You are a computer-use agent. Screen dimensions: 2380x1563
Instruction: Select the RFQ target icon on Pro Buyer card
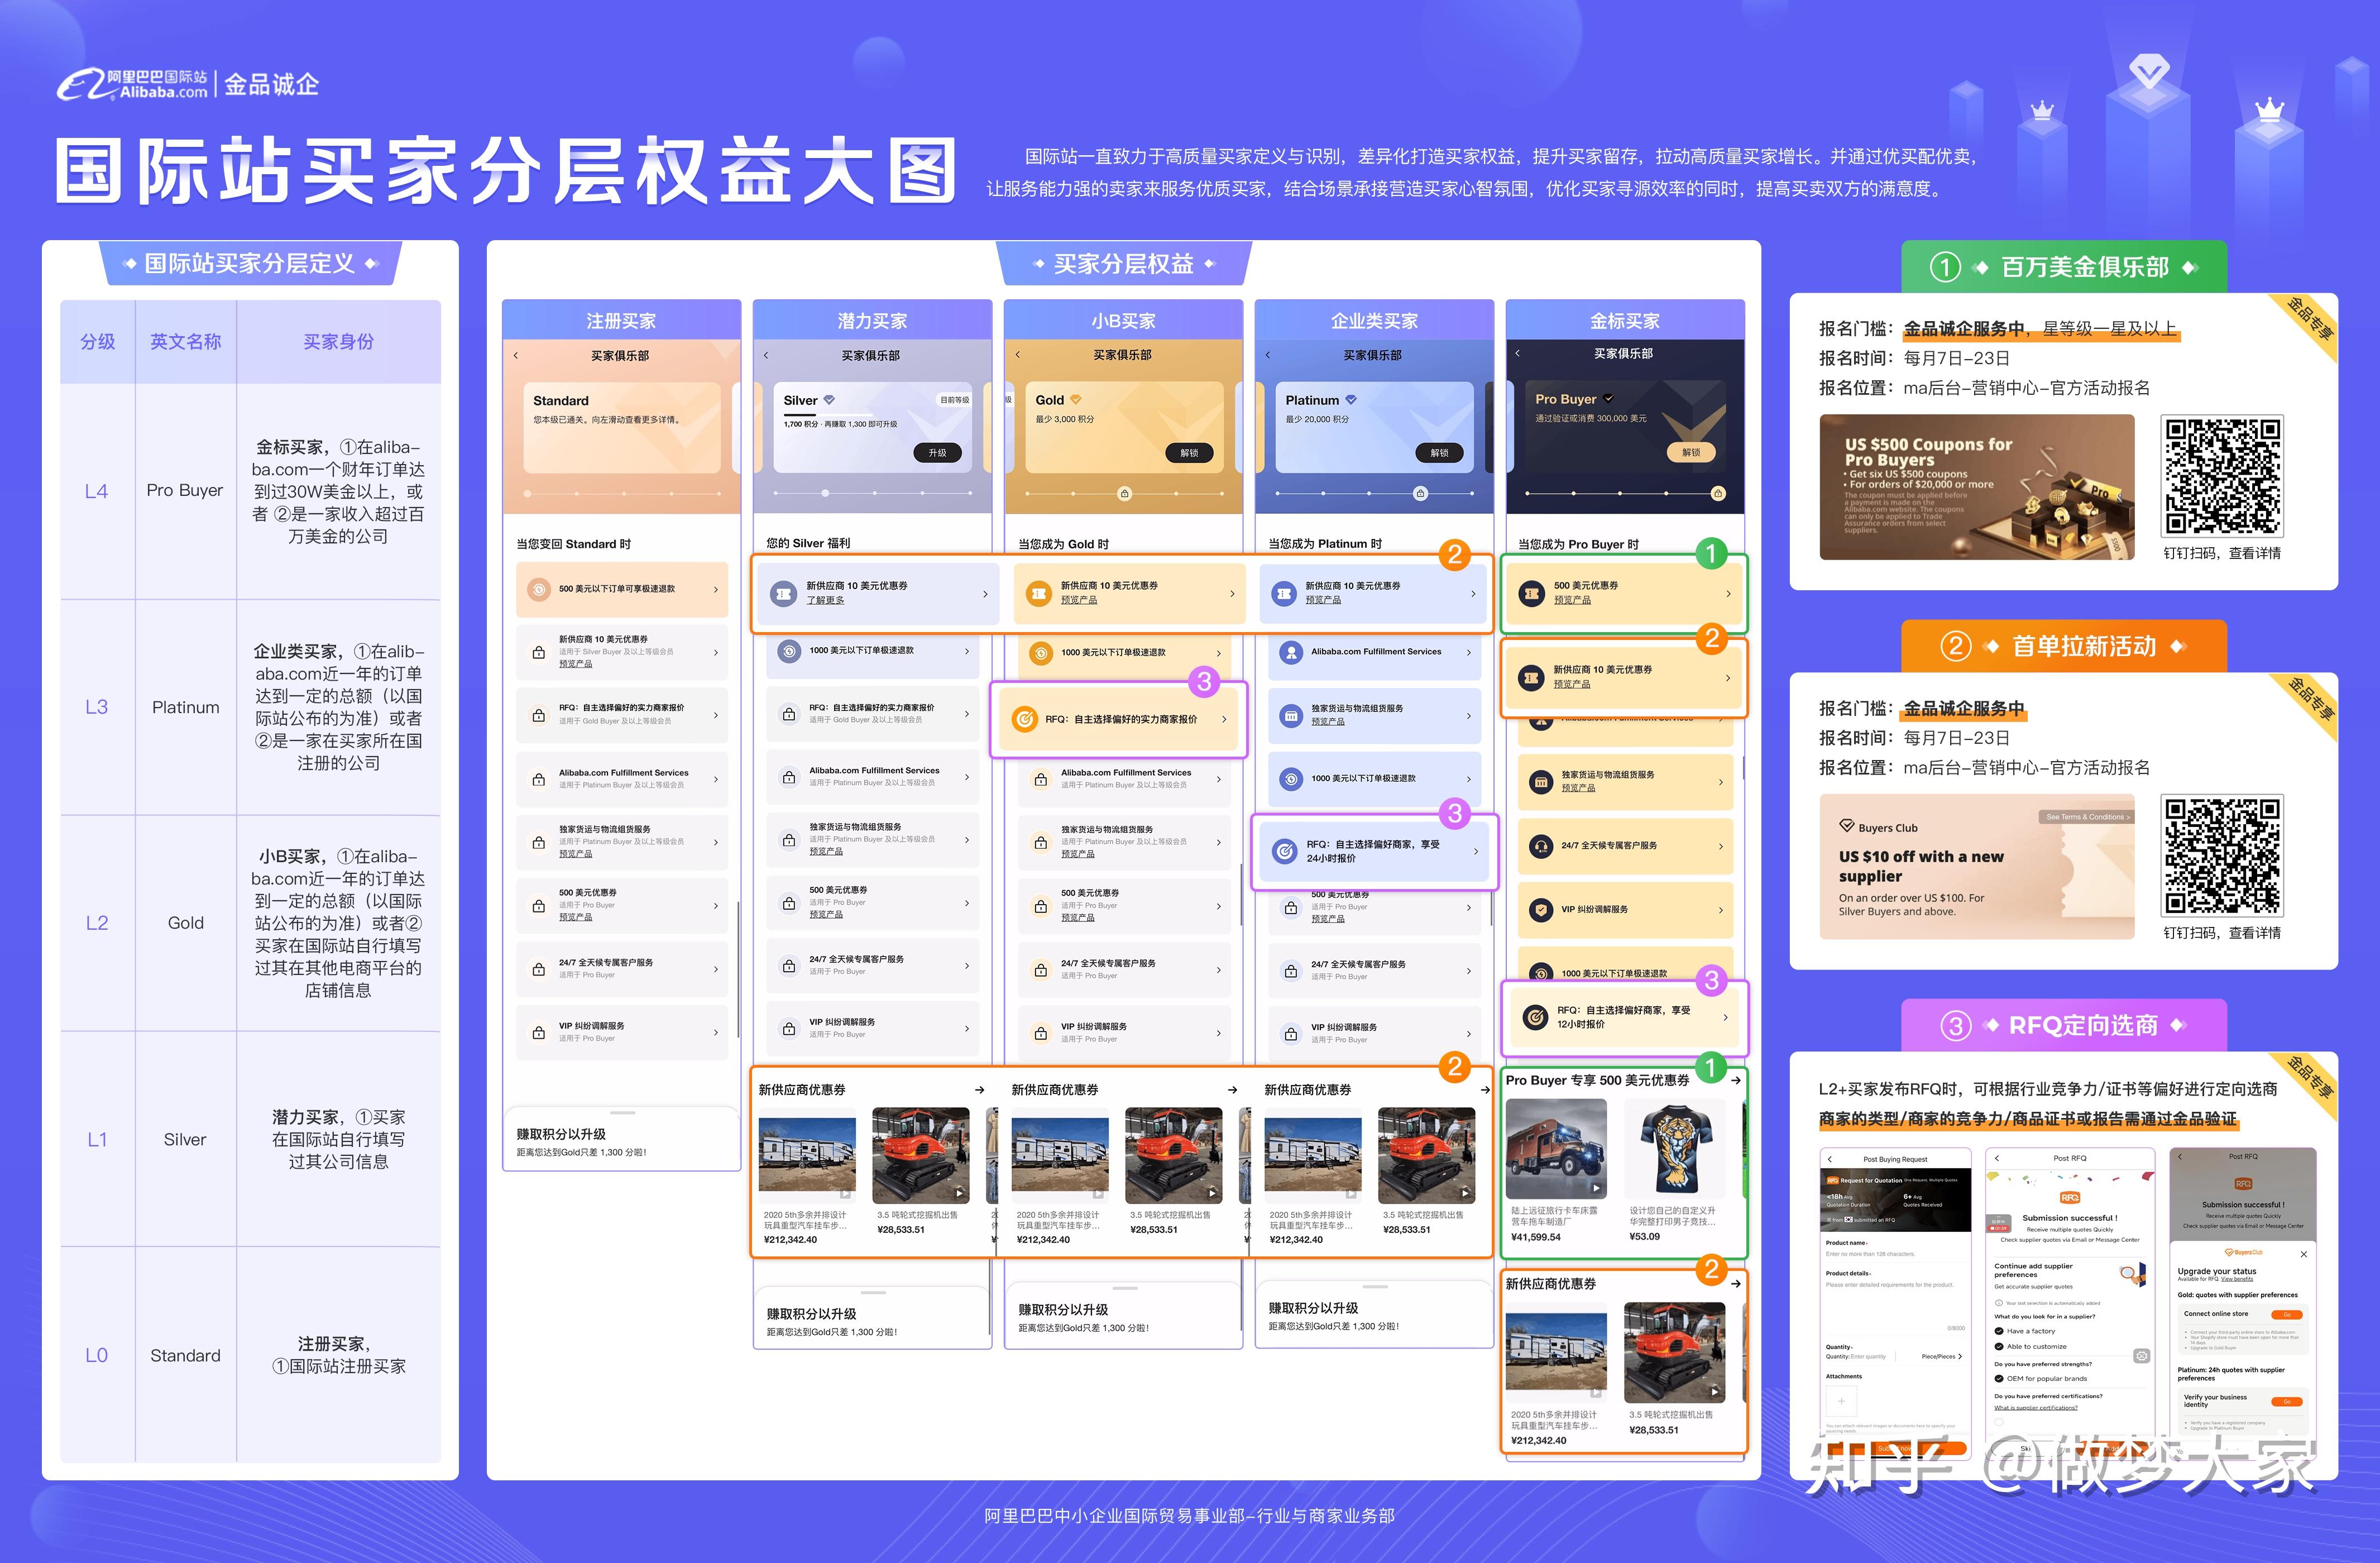[x=1535, y=1017]
